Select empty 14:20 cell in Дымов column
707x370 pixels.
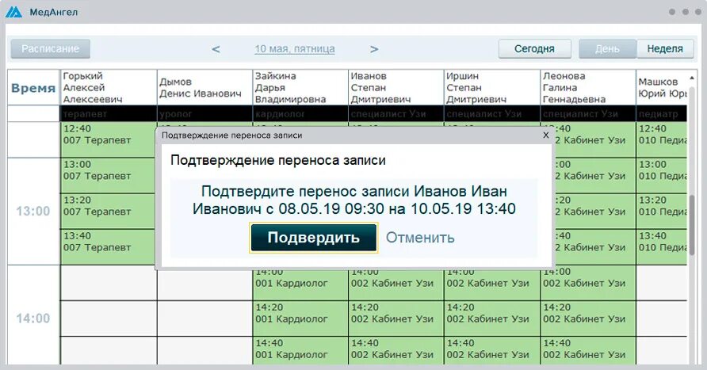click(x=204, y=319)
